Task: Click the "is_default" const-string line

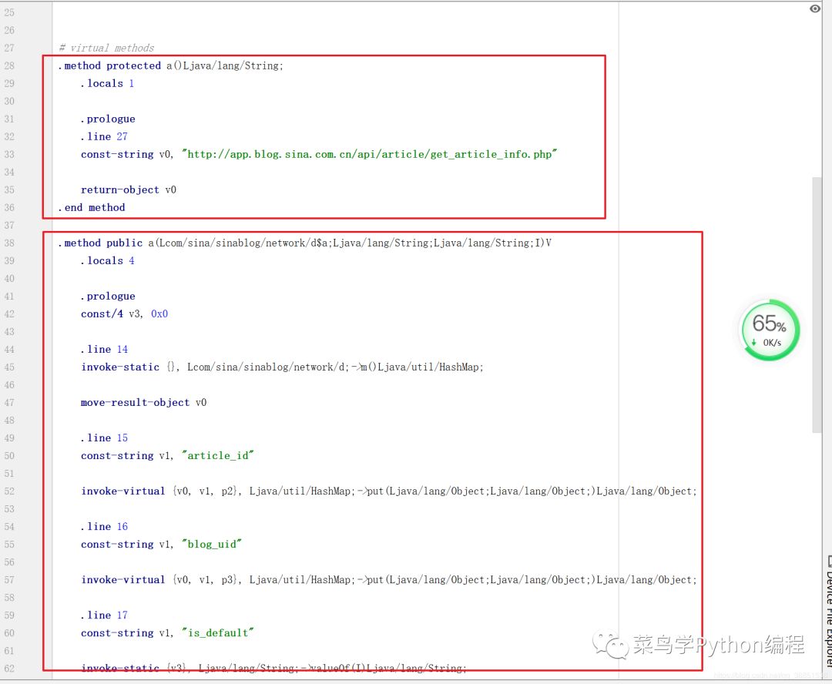Action: click(168, 633)
